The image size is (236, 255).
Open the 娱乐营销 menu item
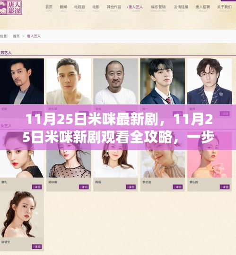point(158,9)
